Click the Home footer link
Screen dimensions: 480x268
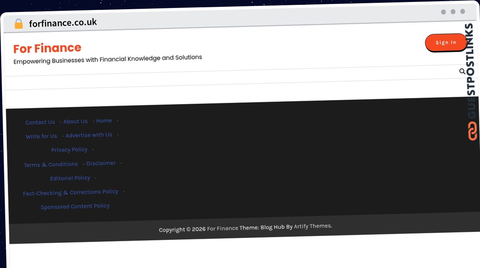point(104,121)
